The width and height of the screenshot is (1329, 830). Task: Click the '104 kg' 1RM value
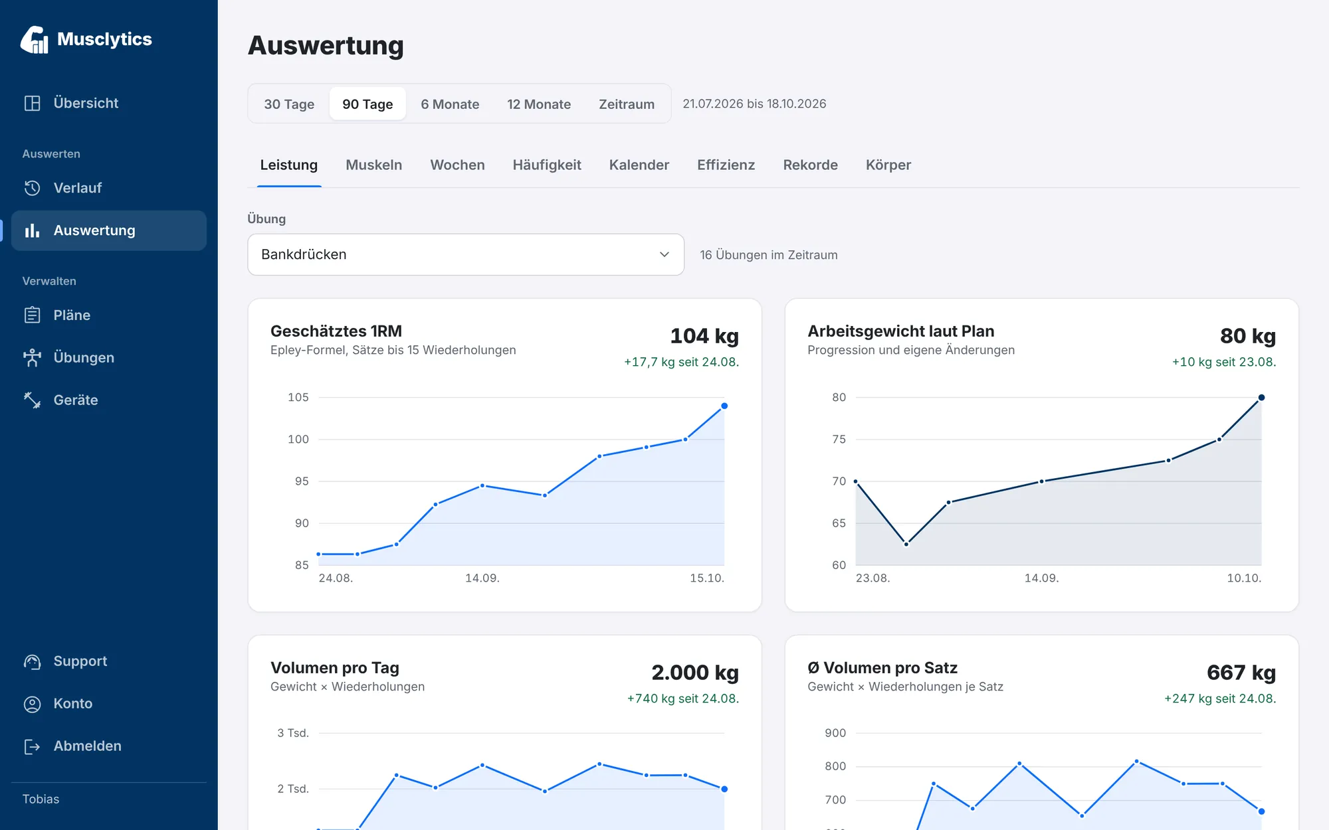coord(704,336)
